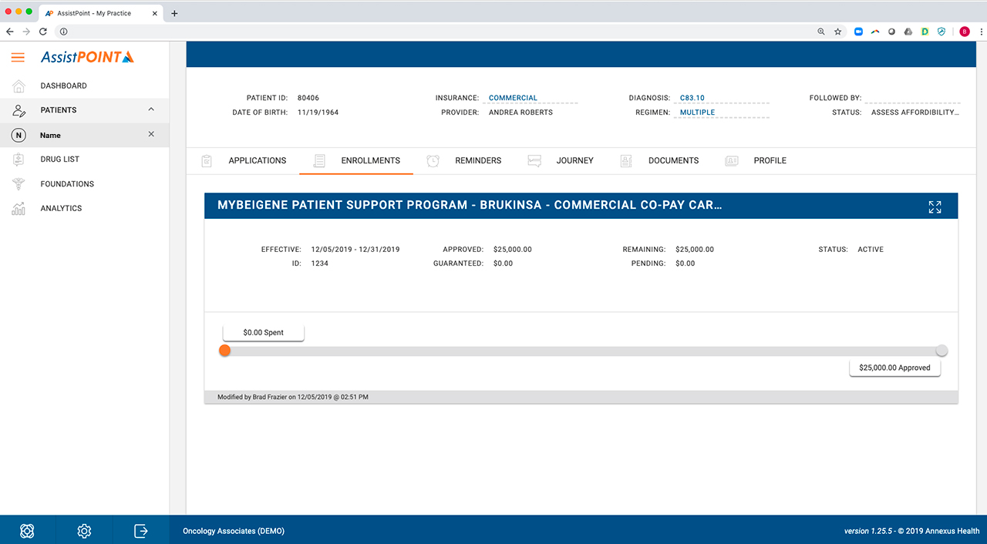Open the settings gear in the footer
Image resolution: width=987 pixels, height=544 pixels.
84,531
